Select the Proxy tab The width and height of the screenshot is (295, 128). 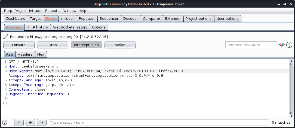point(51,18)
